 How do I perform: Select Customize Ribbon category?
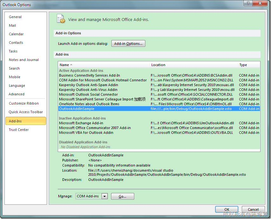[x=26, y=103]
